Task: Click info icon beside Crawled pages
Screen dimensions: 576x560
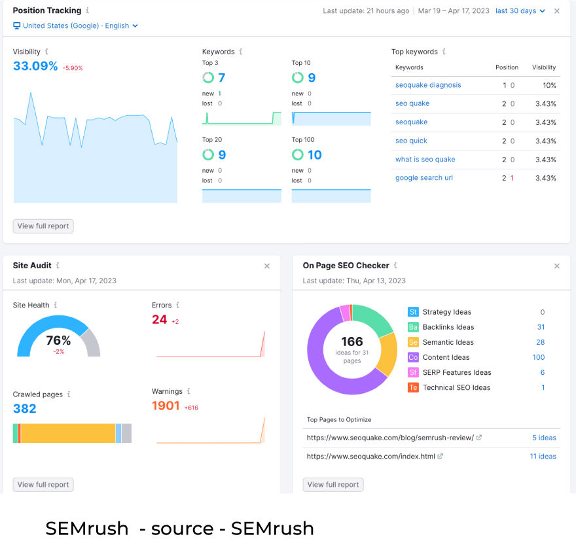Action: (x=69, y=394)
